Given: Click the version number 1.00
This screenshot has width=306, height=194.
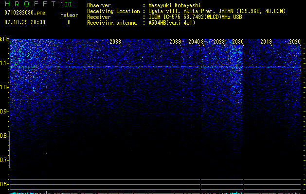Looking at the screenshot, I should pyautogui.click(x=66, y=4).
